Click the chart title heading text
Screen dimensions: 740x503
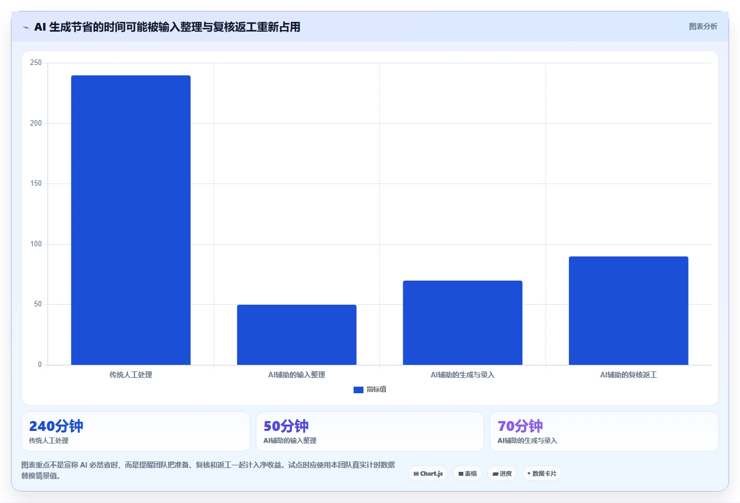click(x=167, y=27)
